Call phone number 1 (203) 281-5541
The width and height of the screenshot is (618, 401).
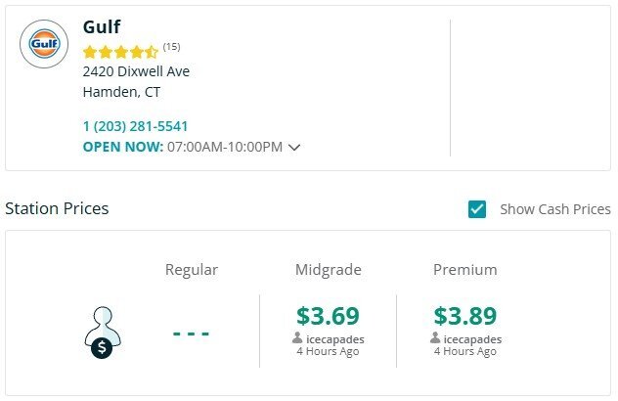pos(135,126)
